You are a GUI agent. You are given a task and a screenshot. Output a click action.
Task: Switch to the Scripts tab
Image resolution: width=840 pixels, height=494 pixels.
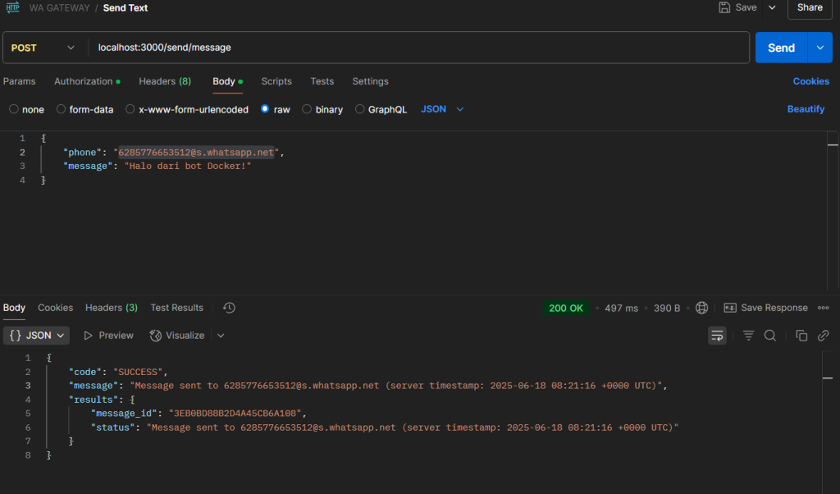click(276, 81)
